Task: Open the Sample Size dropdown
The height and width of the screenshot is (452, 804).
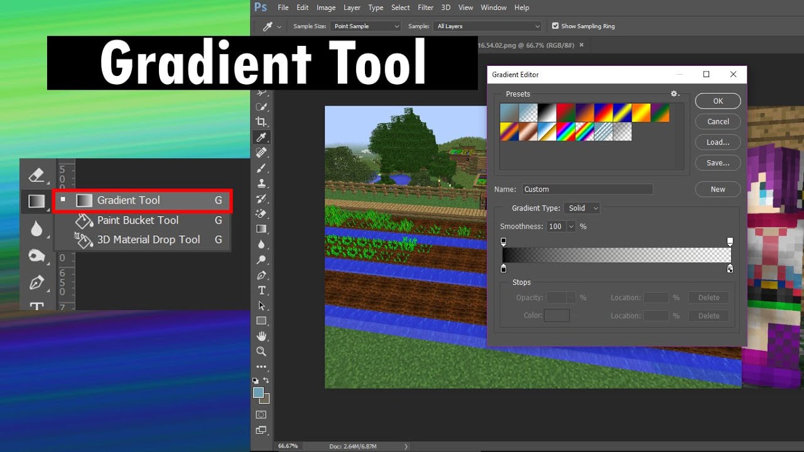Action: 366,26
